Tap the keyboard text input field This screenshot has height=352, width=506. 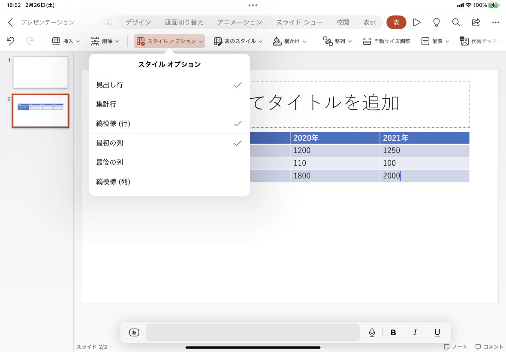pos(253,332)
